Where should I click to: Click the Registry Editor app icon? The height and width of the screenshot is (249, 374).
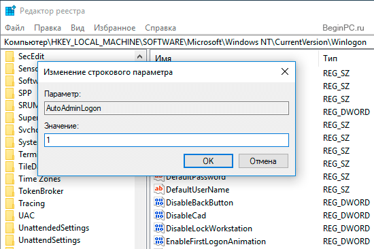point(10,11)
